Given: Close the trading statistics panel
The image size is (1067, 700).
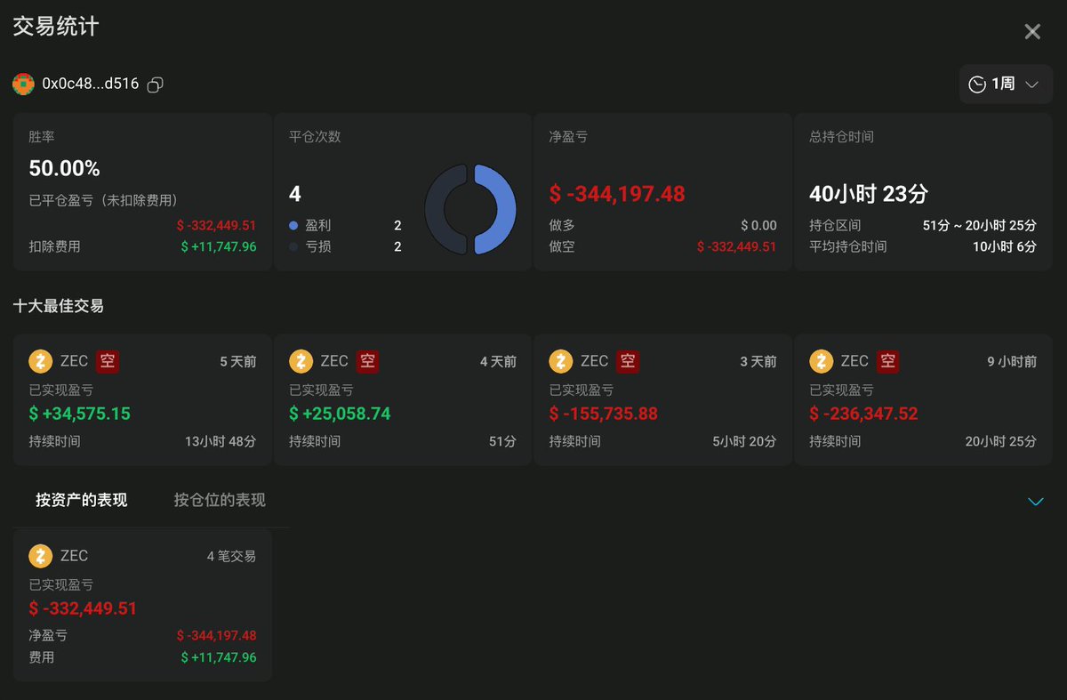Looking at the screenshot, I should pos(1032,32).
